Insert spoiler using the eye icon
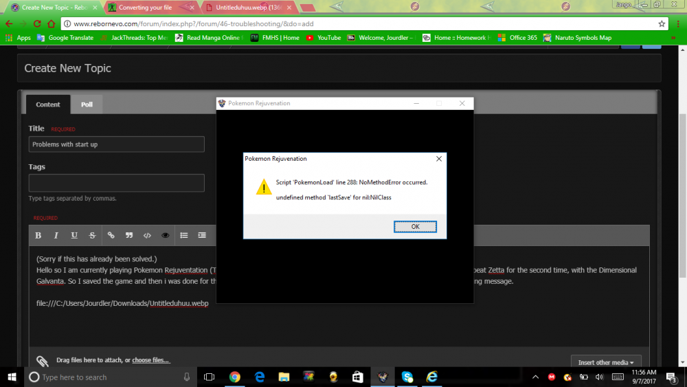This screenshot has height=387, width=687. (x=165, y=235)
